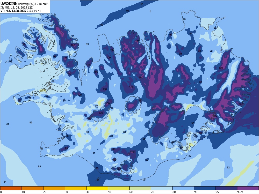Click the '70' tick label on legend
Viewport: 259px width, 194px height.
pyautogui.click(x=153, y=192)
